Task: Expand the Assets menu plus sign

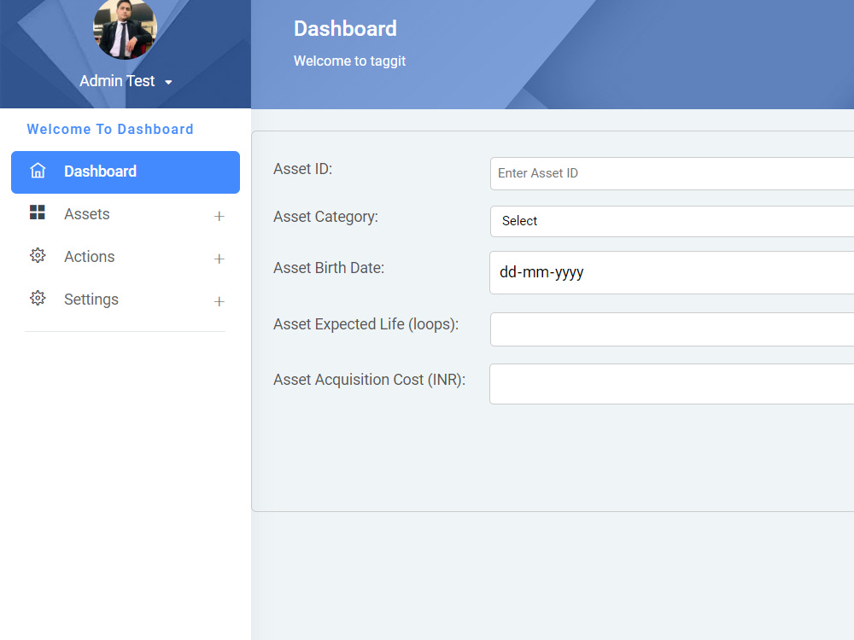Action: click(x=219, y=217)
